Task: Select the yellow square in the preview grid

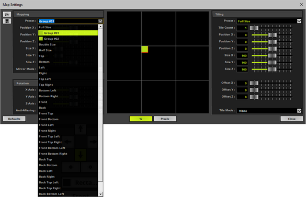Action: 144,49
